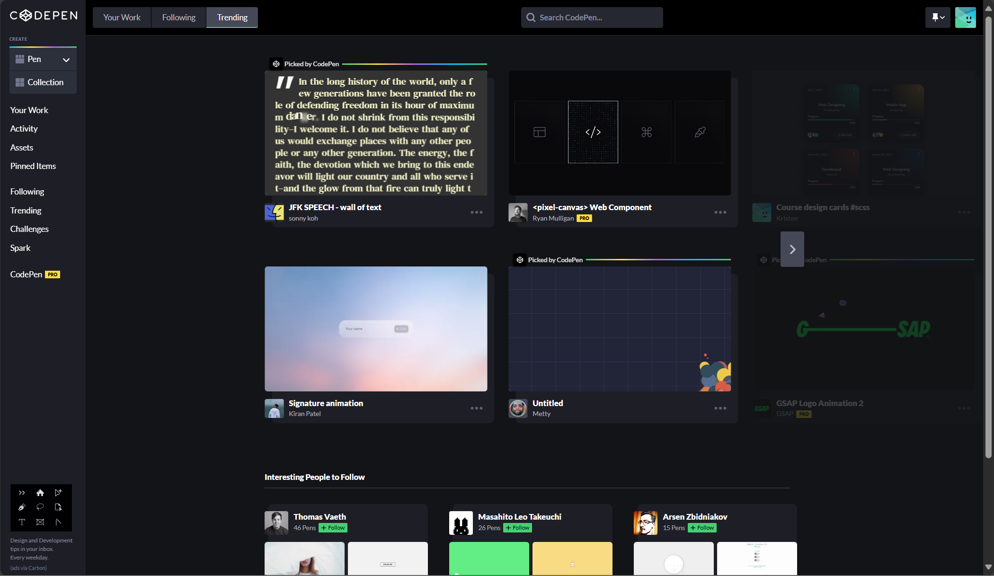Open the user avatar menu
Viewport: 994px width, 576px height.
[x=965, y=18]
